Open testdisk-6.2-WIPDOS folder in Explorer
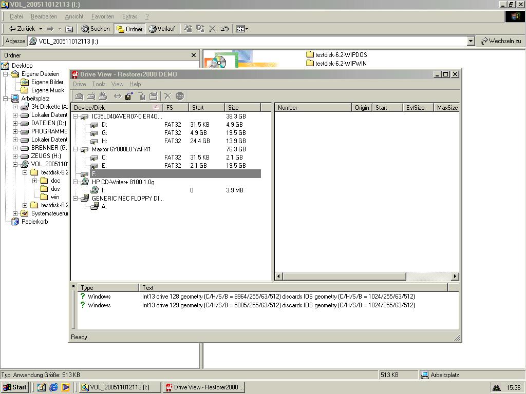The width and height of the screenshot is (526, 394). 337,54
